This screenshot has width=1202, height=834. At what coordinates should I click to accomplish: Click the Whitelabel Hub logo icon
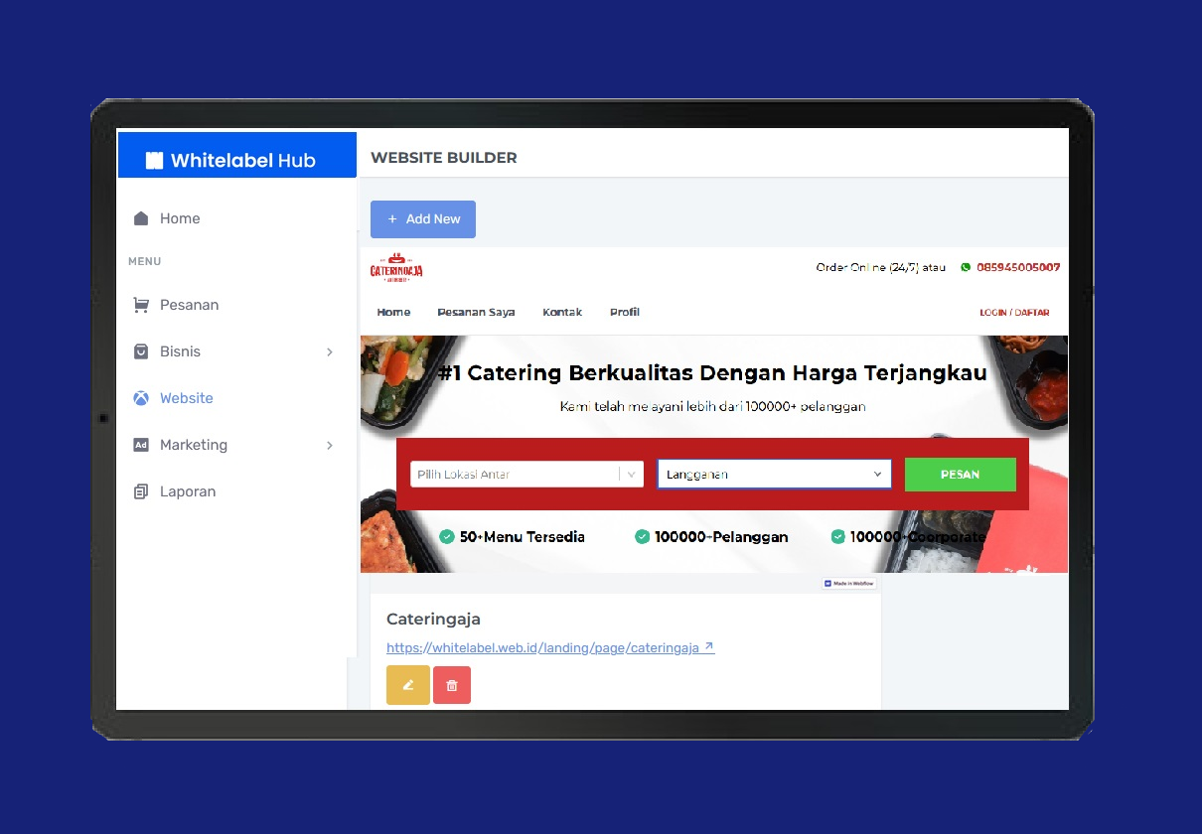click(154, 161)
